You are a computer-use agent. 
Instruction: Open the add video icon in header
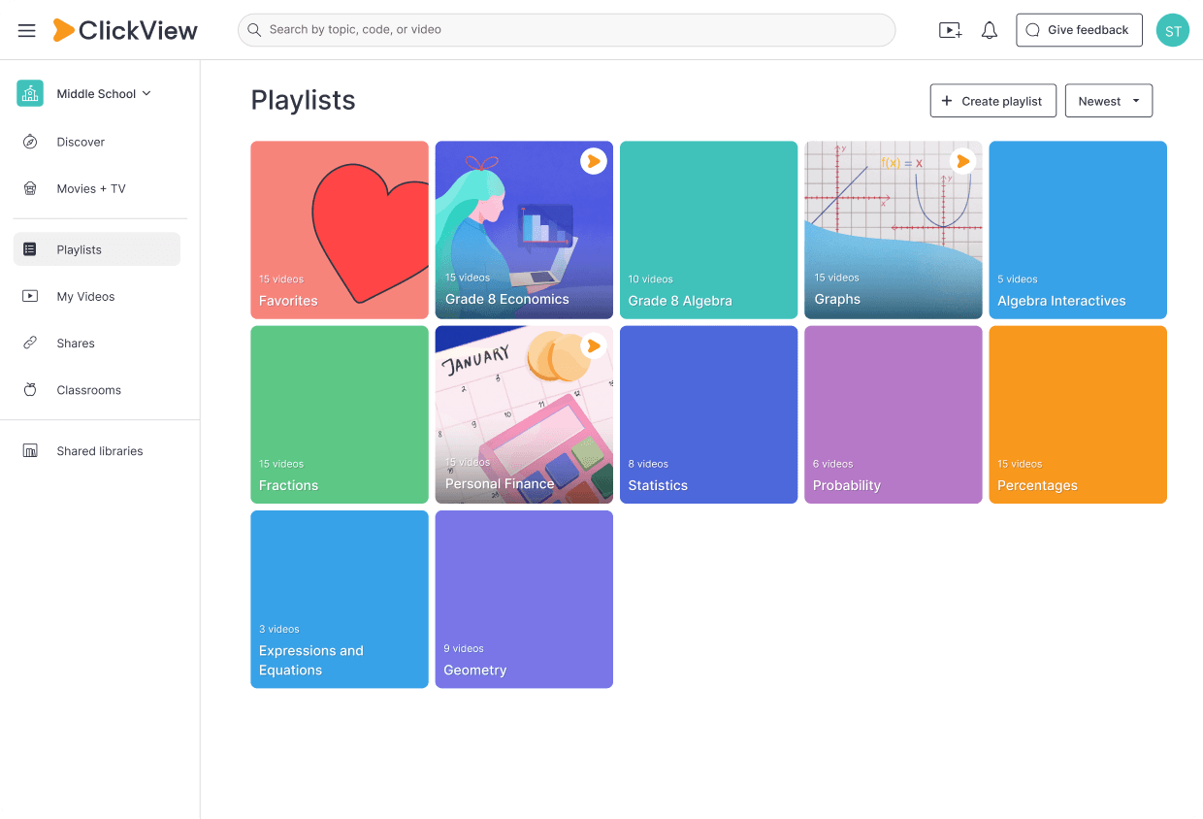coord(951,30)
